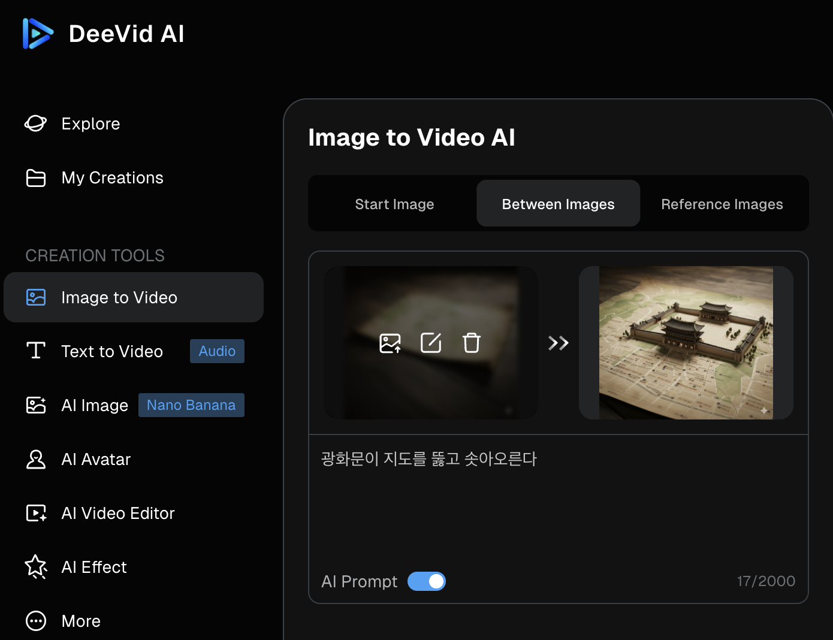Open AI Effect star icon

click(x=36, y=567)
